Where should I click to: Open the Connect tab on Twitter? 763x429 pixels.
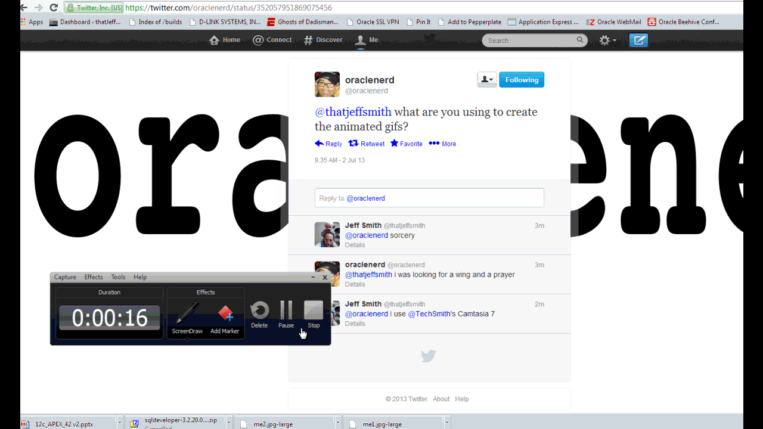coord(272,40)
